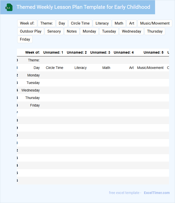Screen dimensions: 175x203
Task: Select the 'Week of:' tag button
Action: click(27, 23)
